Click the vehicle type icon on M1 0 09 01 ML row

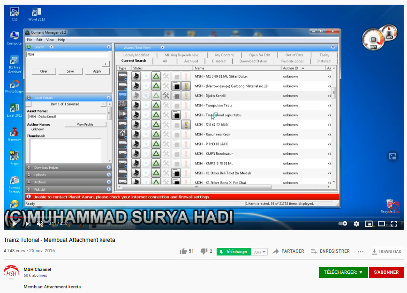(122, 76)
